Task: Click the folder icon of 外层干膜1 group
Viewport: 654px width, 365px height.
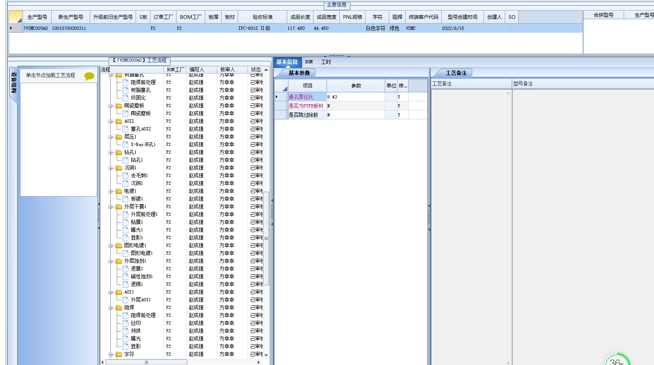Action: pos(119,207)
